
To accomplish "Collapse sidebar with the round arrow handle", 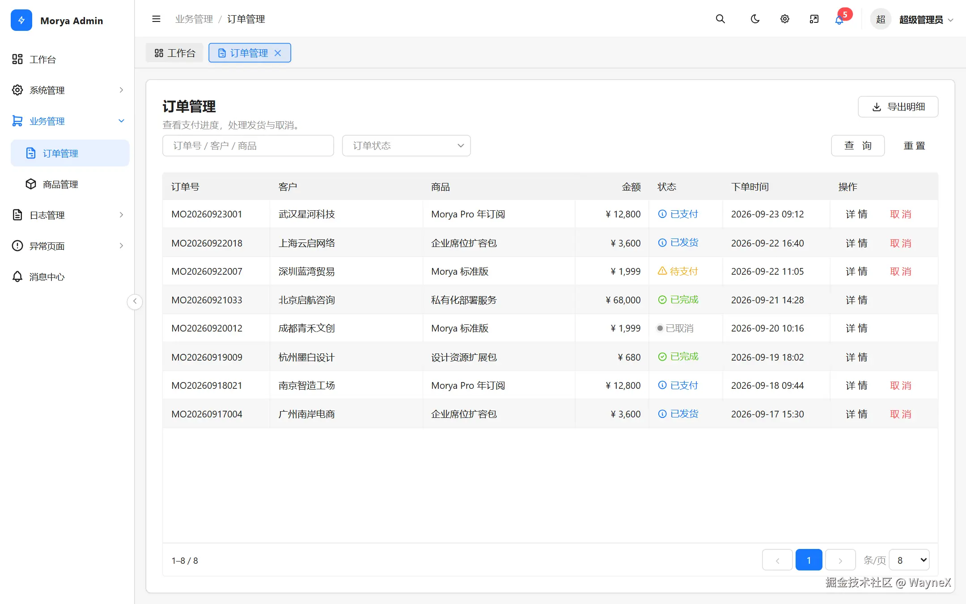I will (x=135, y=301).
